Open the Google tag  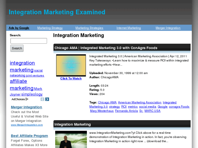click(x=163, y=107)
